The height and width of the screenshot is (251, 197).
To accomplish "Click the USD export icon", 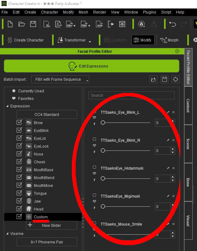I will (99, 24).
